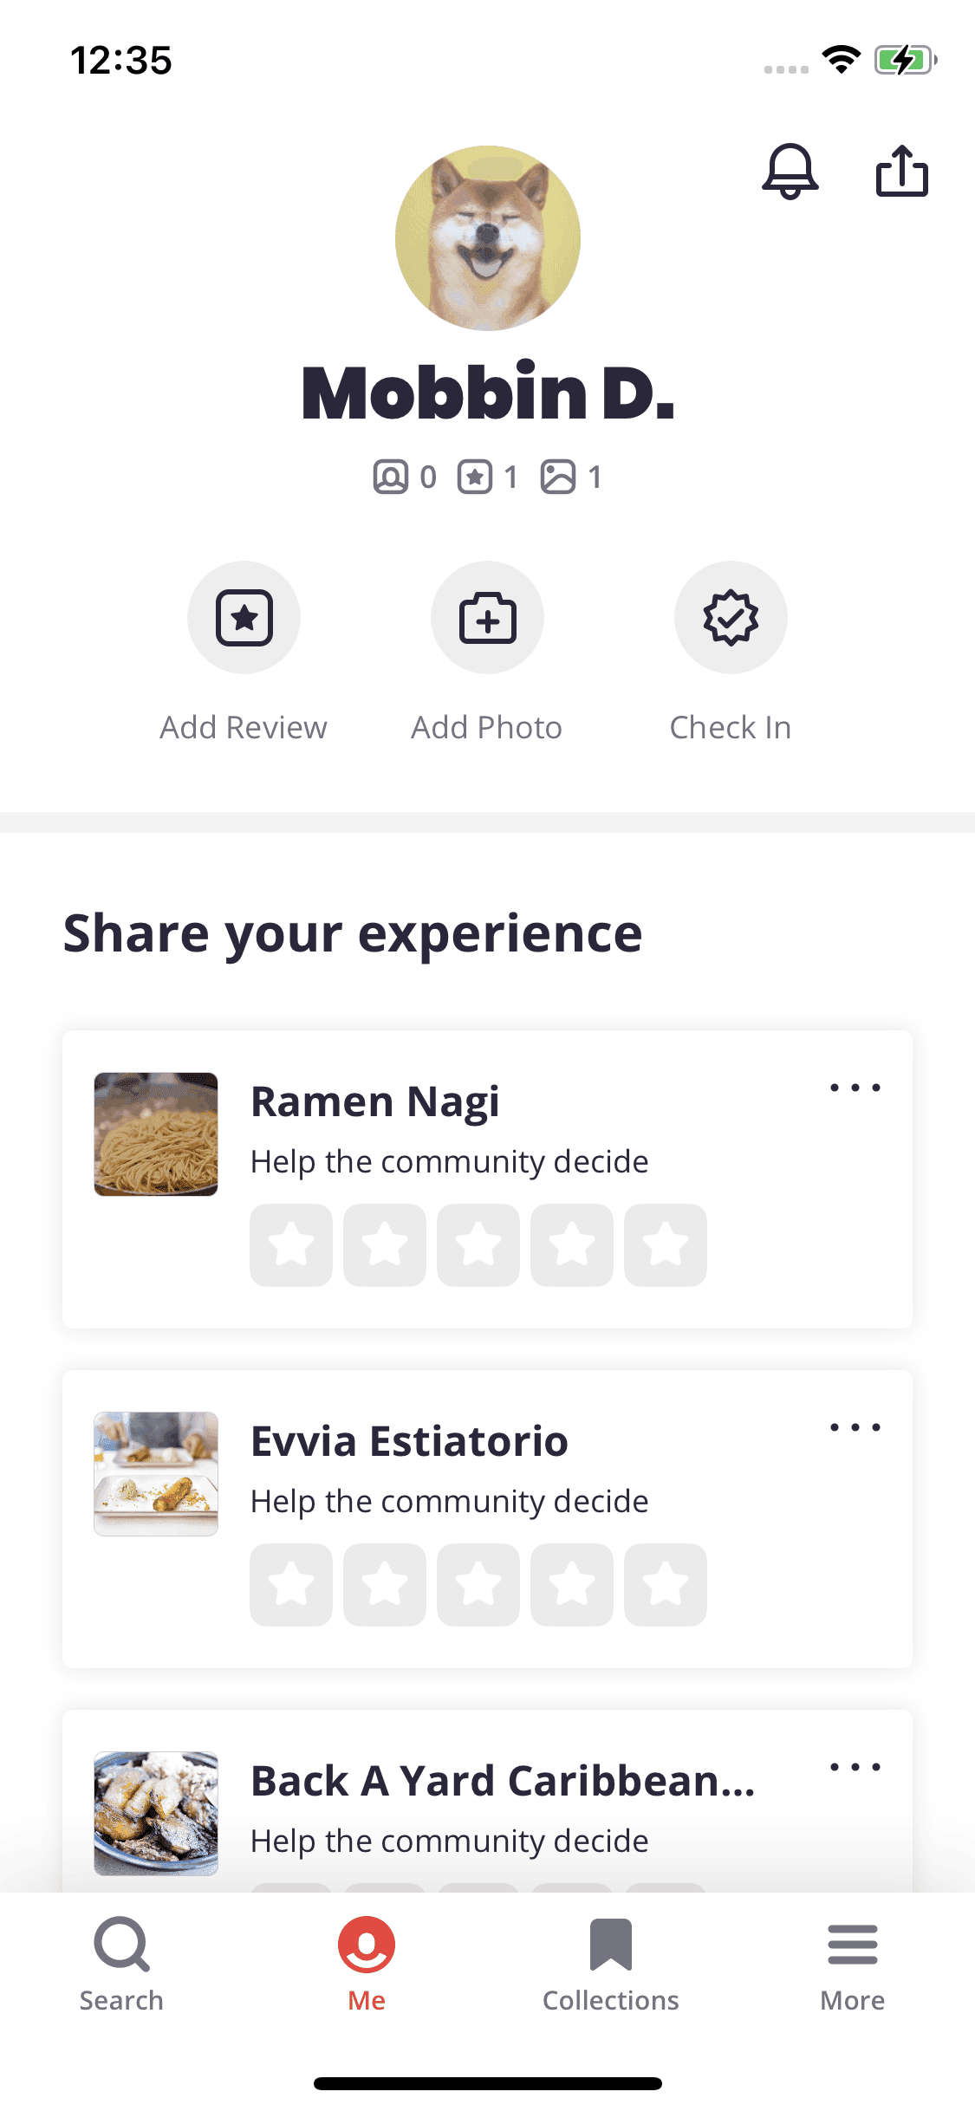
Task: Tap the Shiba Inu profile picture
Action: click(488, 238)
